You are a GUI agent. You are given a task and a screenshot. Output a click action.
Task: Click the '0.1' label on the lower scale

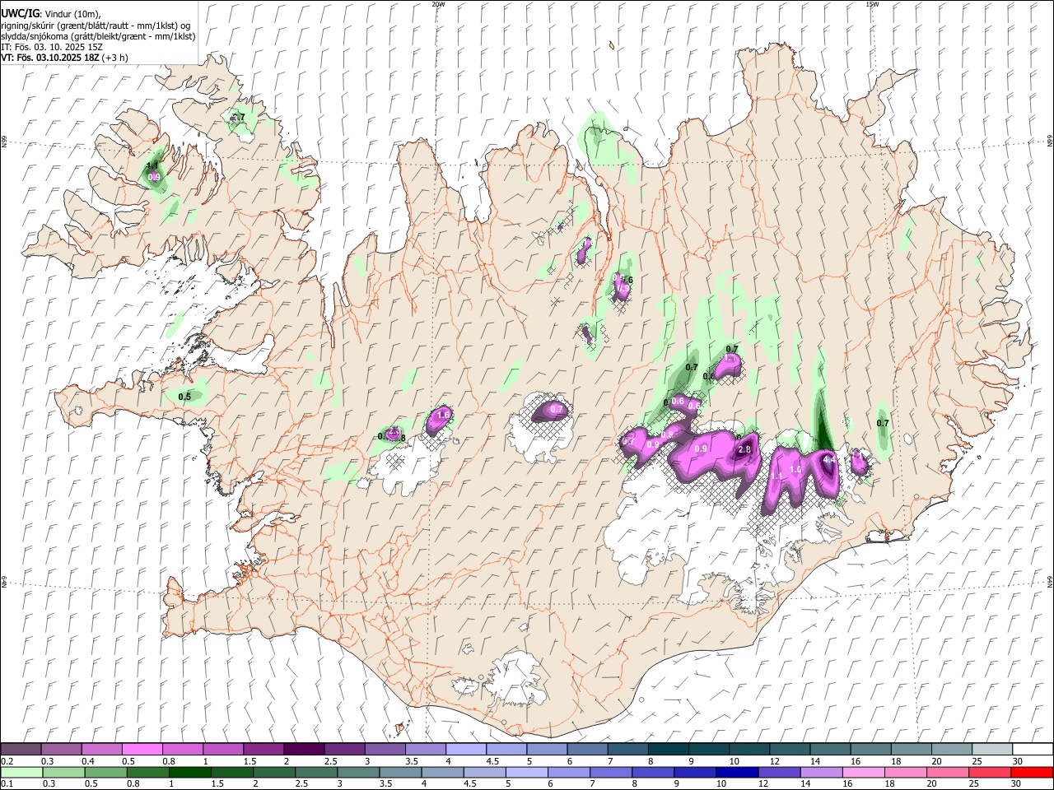click(7, 785)
